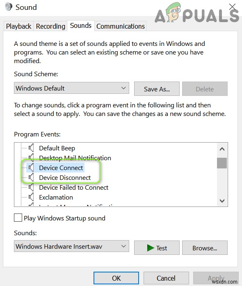242x286 pixels.
Task: Click speaker icon beside Device Connect
Action: tap(31, 168)
